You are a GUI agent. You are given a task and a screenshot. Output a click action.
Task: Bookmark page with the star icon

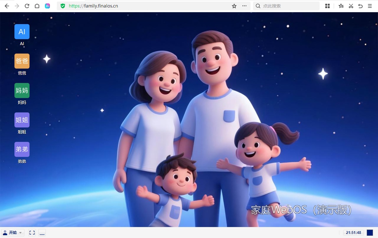tap(234, 6)
